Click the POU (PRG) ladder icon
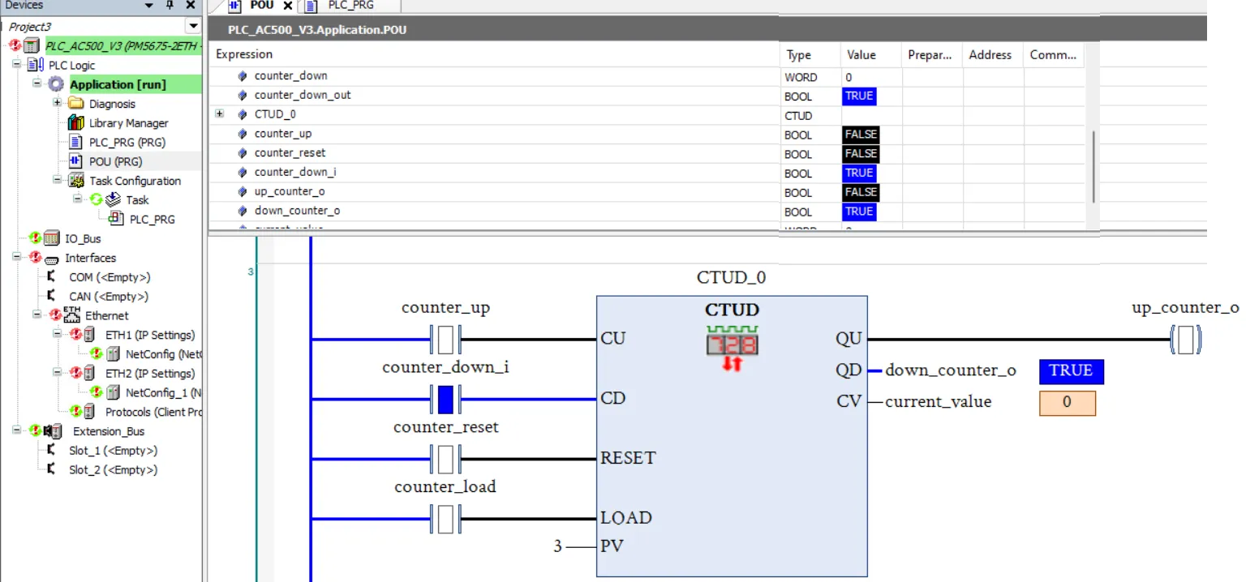 [x=75, y=161]
